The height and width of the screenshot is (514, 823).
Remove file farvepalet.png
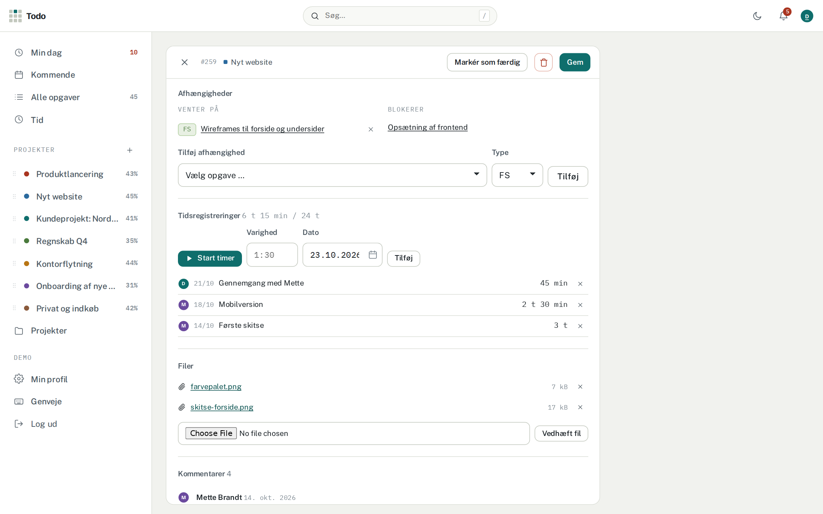click(x=580, y=387)
